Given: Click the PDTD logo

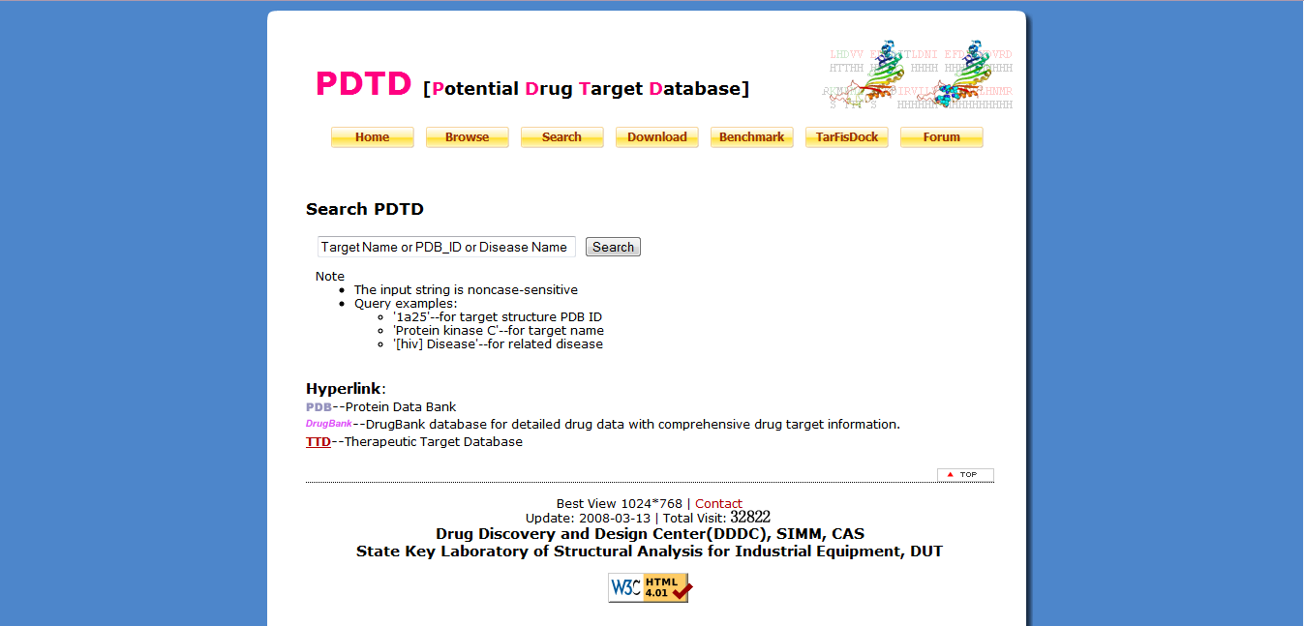Looking at the screenshot, I should (x=363, y=84).
